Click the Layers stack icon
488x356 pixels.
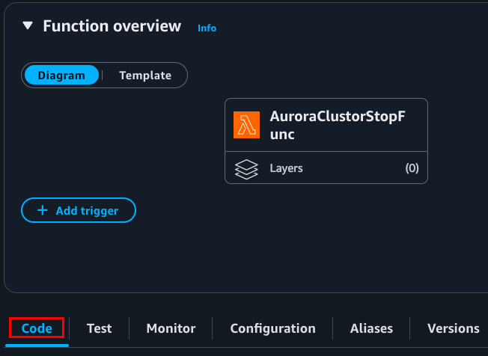coord(246,168)
